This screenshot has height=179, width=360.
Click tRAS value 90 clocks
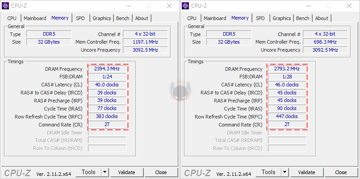coord(287,108)
